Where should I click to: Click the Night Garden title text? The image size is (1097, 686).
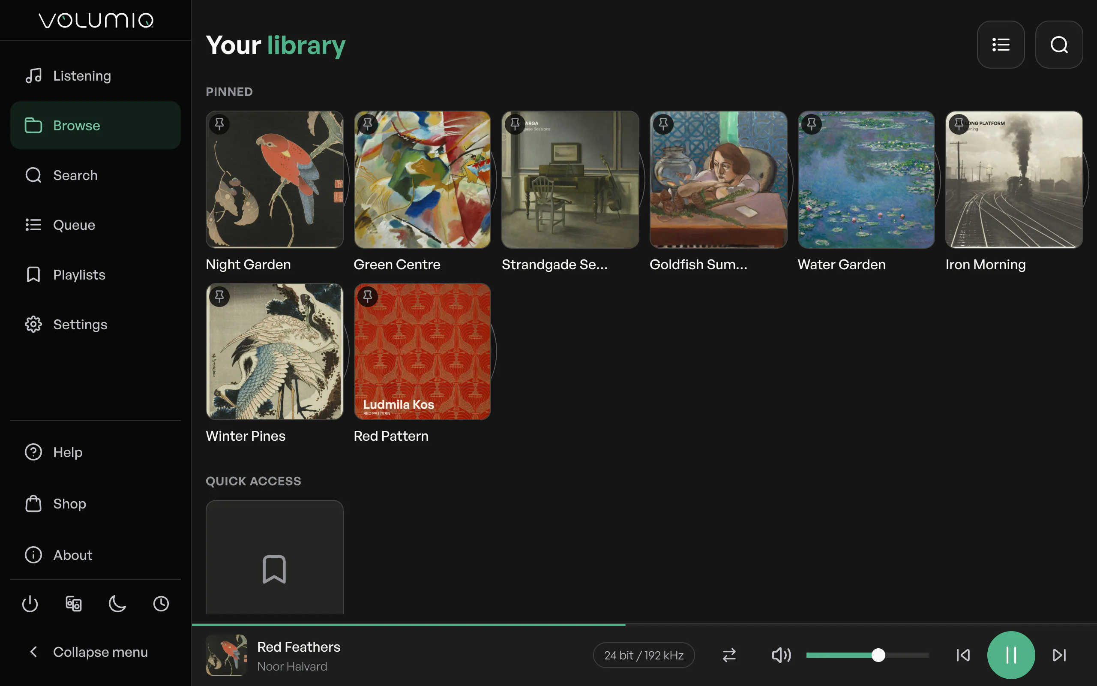point(248,265)
